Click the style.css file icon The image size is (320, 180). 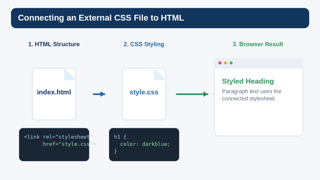coord(144,94)
